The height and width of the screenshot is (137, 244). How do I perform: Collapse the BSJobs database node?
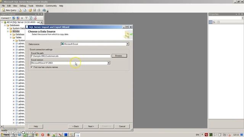point(8,31)
